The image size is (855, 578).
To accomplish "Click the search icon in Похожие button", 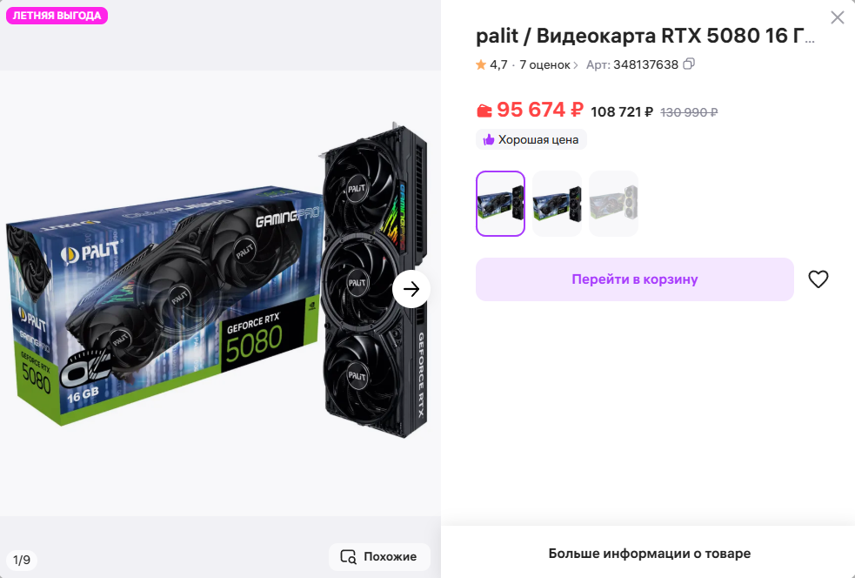I will point(349,557).
